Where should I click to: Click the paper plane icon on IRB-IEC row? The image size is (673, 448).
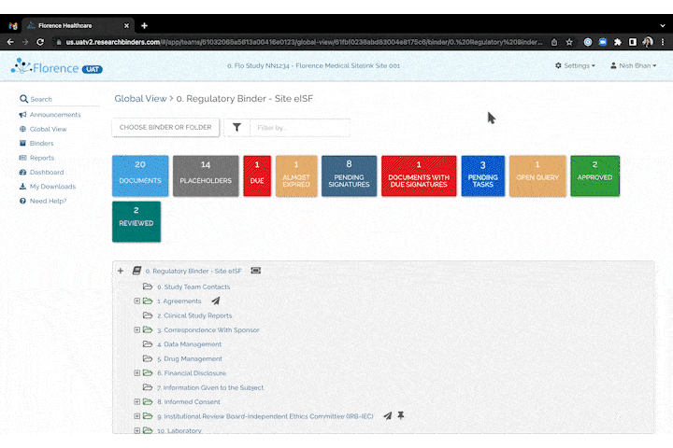[x=388, y=416]
